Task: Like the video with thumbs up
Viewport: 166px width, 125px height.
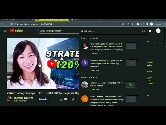Action: [x=61, y=99]
